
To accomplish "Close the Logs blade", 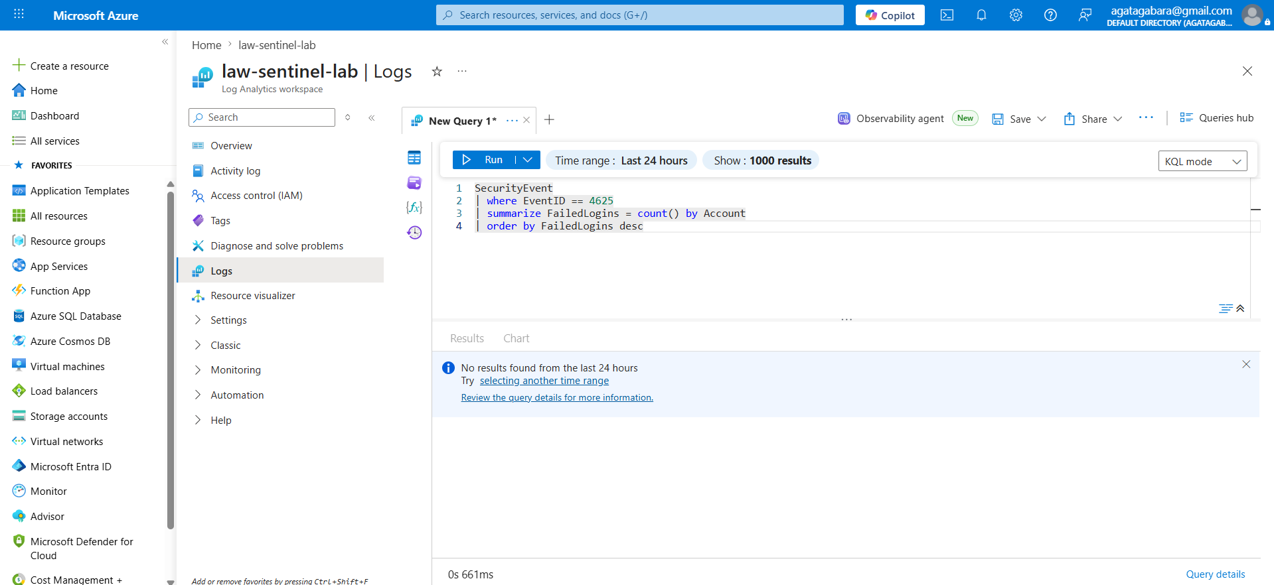I will (x=1247, y=71).
